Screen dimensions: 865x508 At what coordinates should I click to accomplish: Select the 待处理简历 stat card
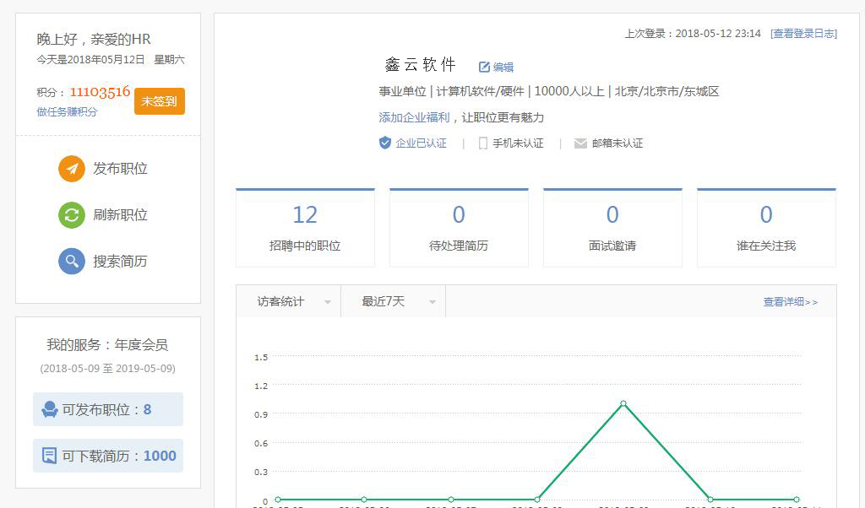(x=459, y=228)
